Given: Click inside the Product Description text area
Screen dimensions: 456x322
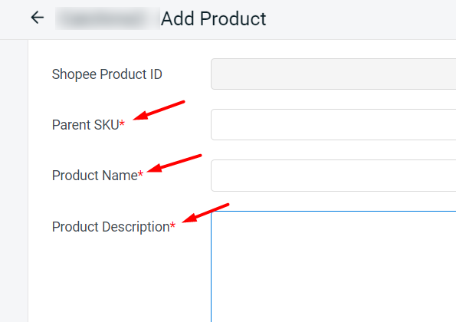Looking at the screenshot, I should click(333, 267).
